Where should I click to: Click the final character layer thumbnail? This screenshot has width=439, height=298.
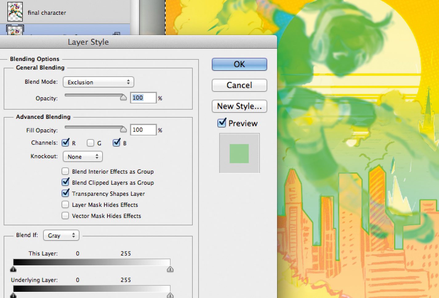tap(15, 12)
